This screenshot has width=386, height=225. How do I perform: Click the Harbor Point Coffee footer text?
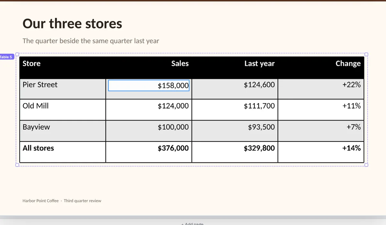coord(62,201)
